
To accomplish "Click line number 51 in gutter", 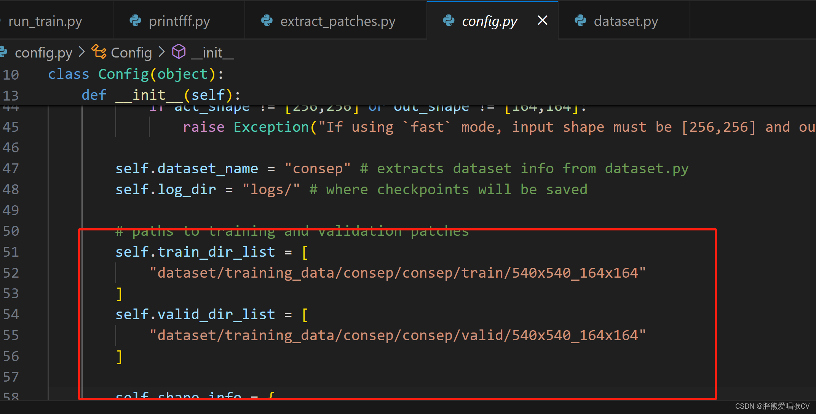I will (11, 252).
